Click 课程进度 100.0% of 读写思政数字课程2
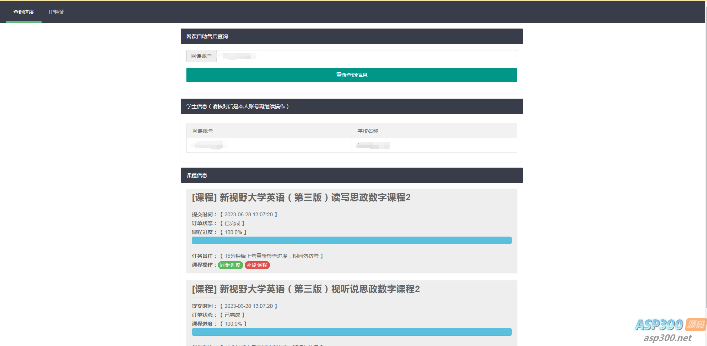 click(219, 232)
